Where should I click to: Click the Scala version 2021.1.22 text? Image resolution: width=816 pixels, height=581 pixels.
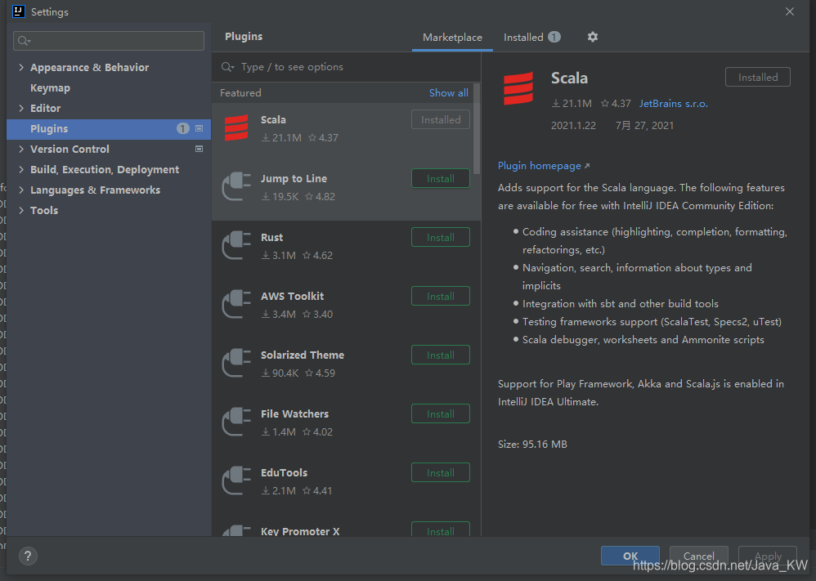[573, 125]
